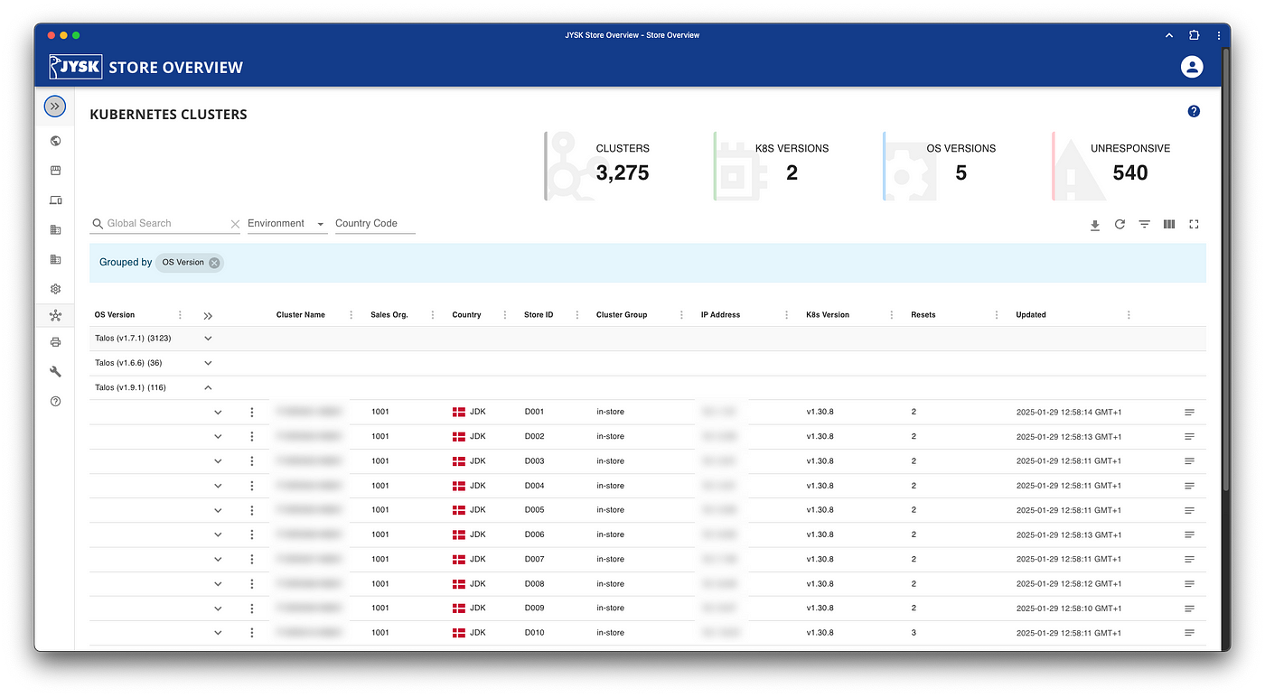Open the devices icon in sidebar

[x=55, y=200]
